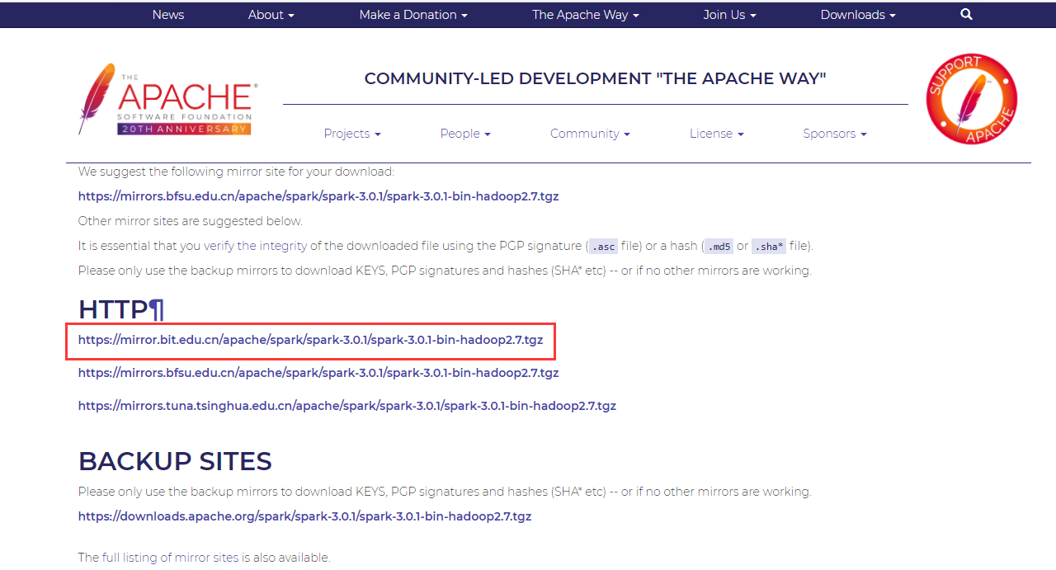The height and width of the screenshot is (570, 1056).
Task: Expand The Apache Way dropdown
Action: (586, 15)
